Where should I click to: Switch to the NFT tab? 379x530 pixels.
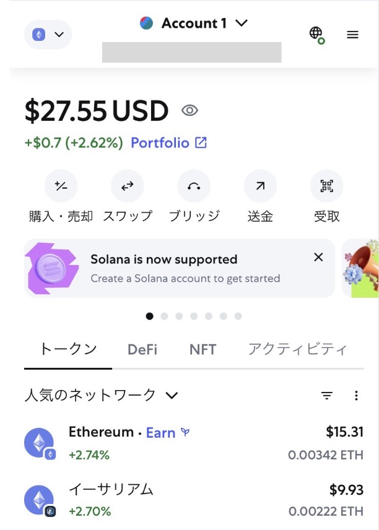coord(203,349)
